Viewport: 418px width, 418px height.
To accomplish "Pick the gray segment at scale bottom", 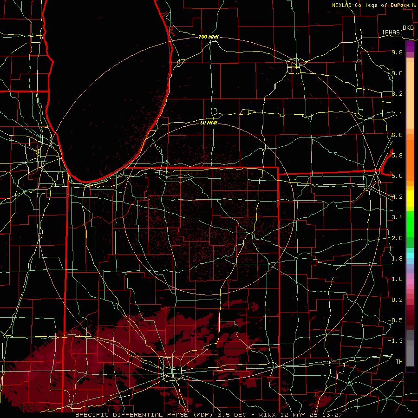I will (x=410, y=356).
